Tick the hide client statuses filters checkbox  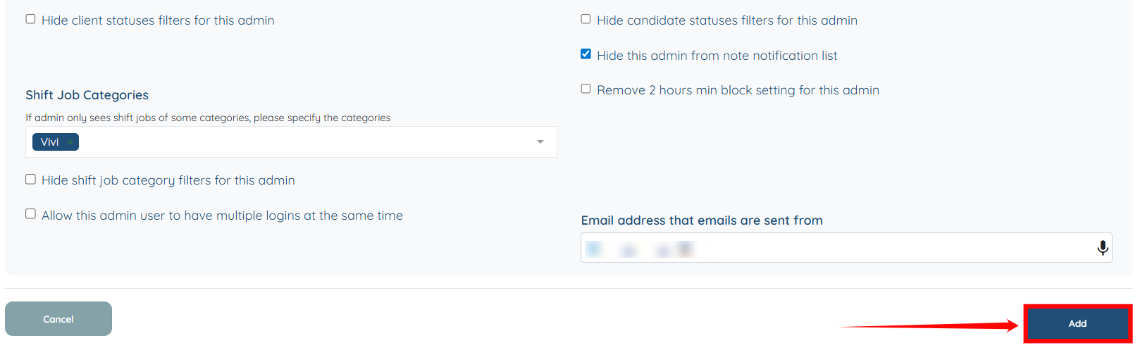coord(31,19)
